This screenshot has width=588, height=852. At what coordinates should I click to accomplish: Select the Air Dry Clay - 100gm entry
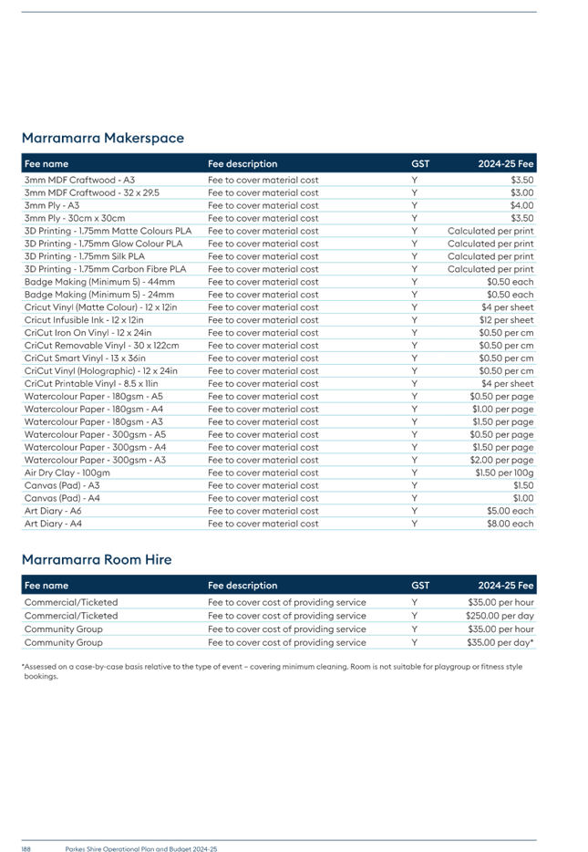click(x=67, y=473)
